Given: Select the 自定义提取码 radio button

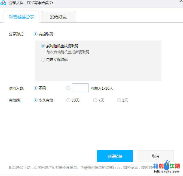Looking at the screenshot, I should click(43, 60).
